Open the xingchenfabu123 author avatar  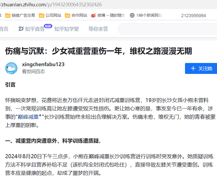tap(11, 68)
